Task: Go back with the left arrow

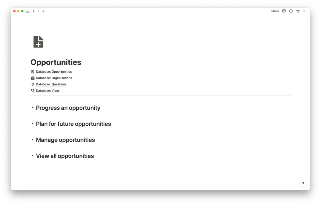Action: pos(34,11)
